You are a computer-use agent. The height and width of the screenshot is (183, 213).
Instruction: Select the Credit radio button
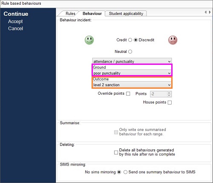(x=130, y=40)
